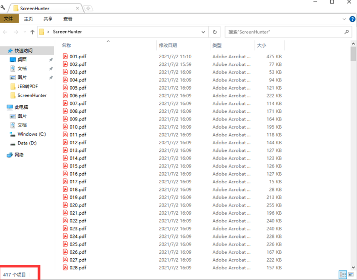Select file name 012.pdf
Screen dimensions: 357x280
click(78, 143)
